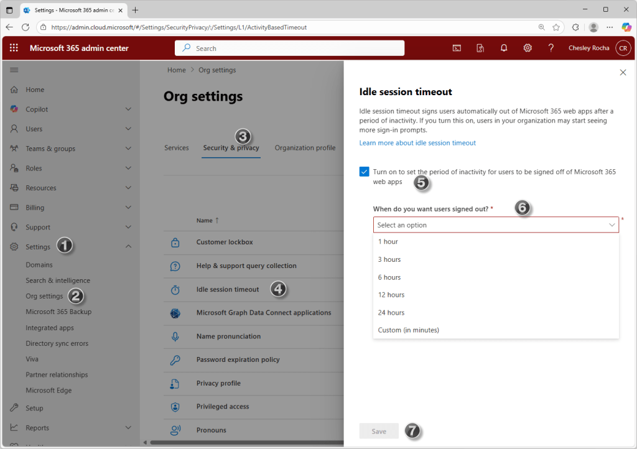
Task: Click the Chesley Rocha account avatar
Action: click(x=623, y=48)
